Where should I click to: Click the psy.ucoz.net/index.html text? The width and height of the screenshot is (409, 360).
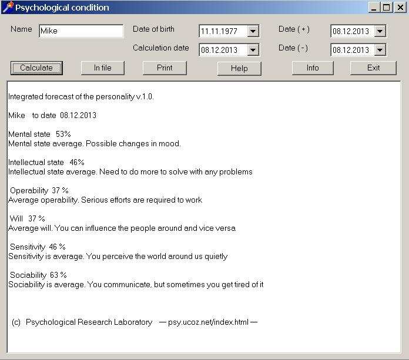208,322
